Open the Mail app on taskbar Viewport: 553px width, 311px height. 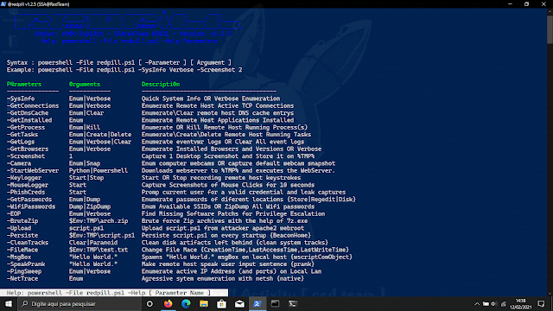tap(239, 303)
